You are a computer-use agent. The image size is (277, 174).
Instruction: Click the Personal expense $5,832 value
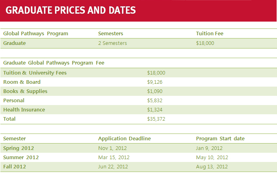tap(155, 101)
